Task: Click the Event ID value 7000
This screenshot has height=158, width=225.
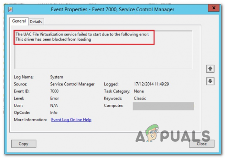Action: 54,91
